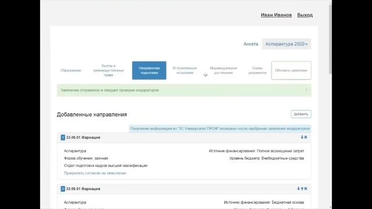The width and height of the screenshot is (372, 209).
Task: Click the Добавленные направления heading
Action: click(92, 114)
